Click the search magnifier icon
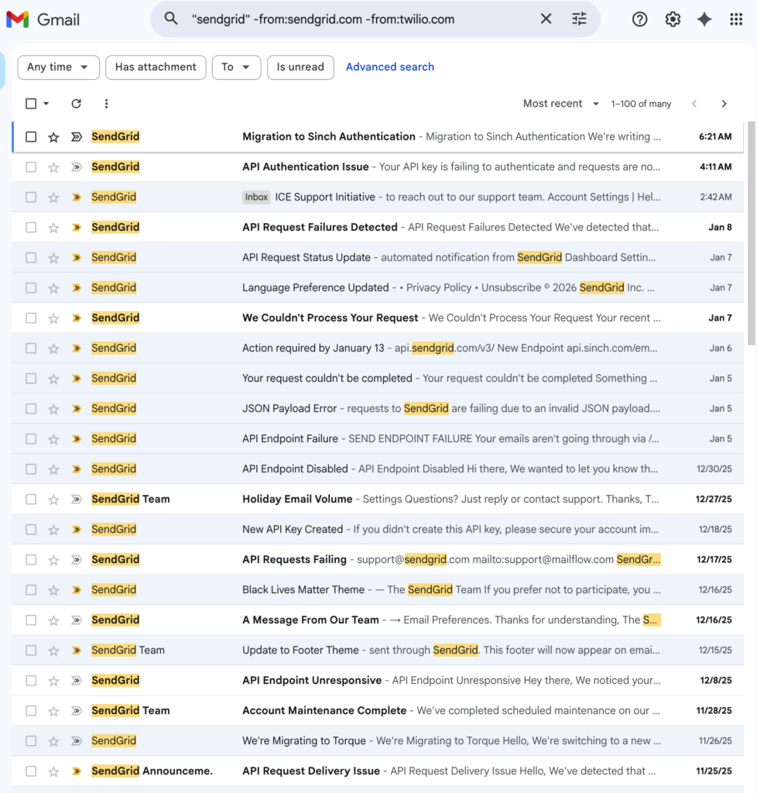 (171, 19)
